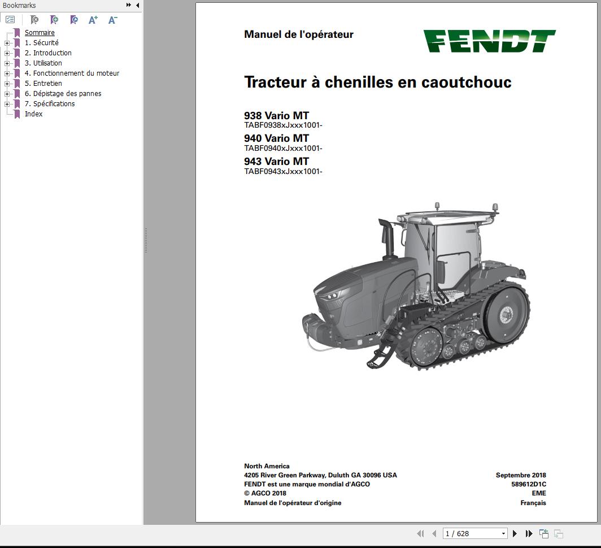
Task: Open the page number dropdown arrow
Action: pos(503,534)
